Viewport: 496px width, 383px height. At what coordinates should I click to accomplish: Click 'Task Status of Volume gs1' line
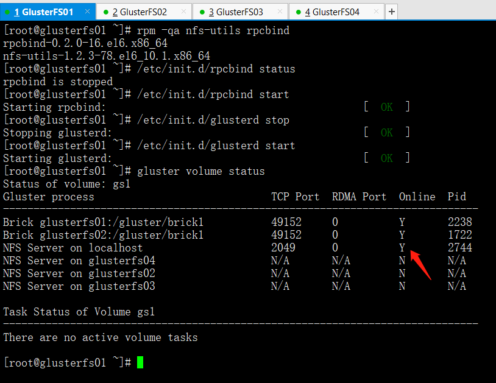point(79,312)
